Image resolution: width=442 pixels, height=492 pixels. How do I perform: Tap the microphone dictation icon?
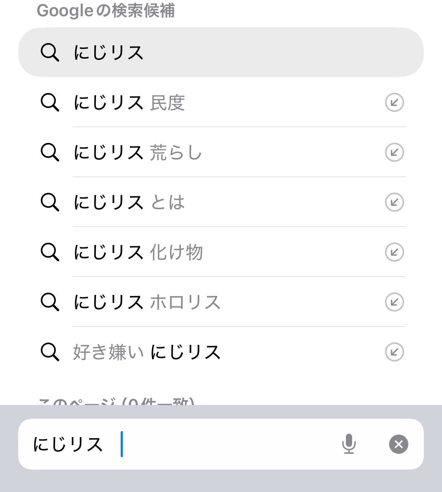point(349,444)
